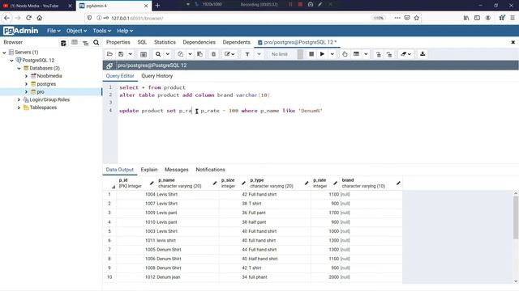Click the Find magnifier in query toolbar
The height and width of the screenshot is (291, 519).
click(158, 54)
